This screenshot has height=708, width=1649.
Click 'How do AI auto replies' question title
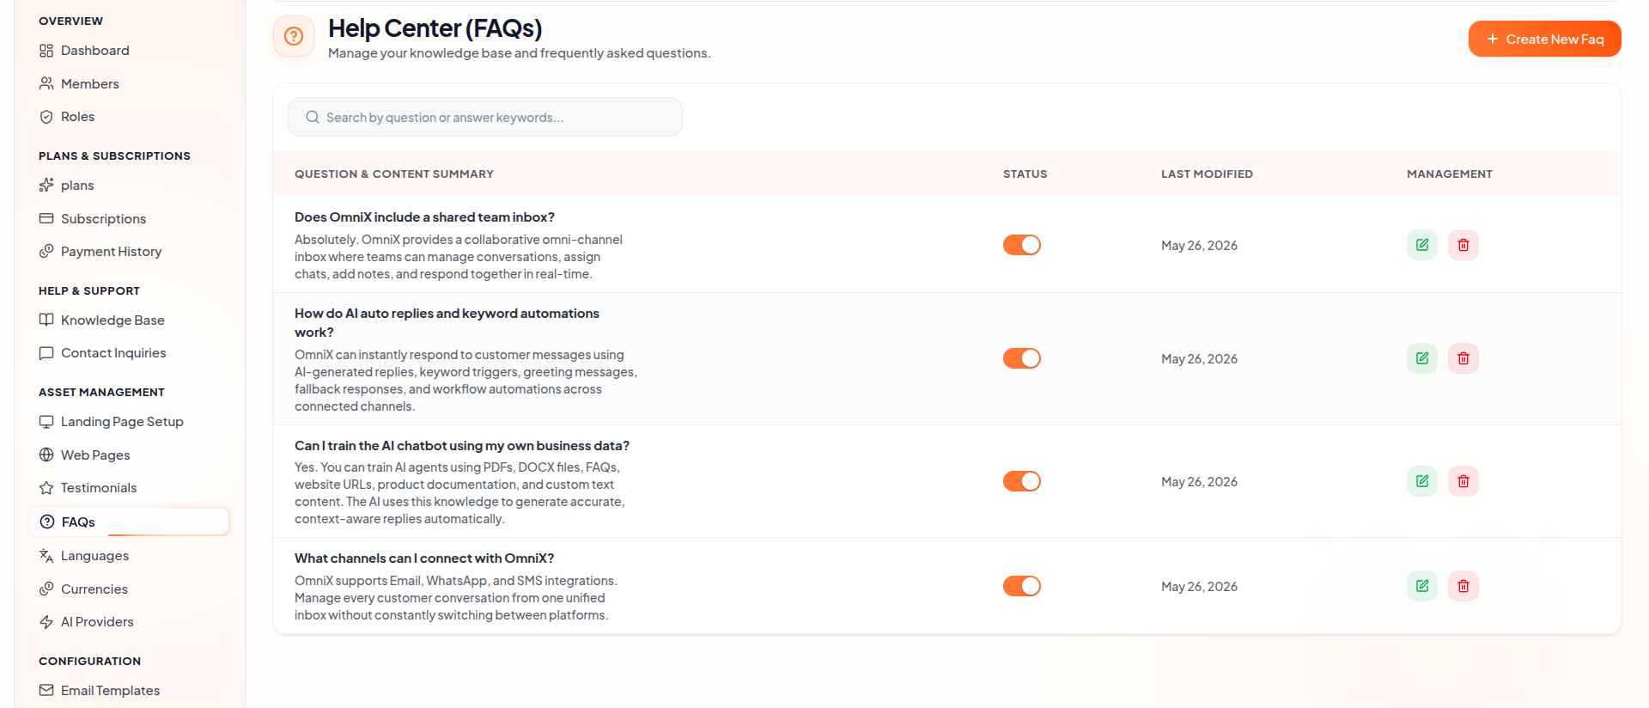(447, 323)
